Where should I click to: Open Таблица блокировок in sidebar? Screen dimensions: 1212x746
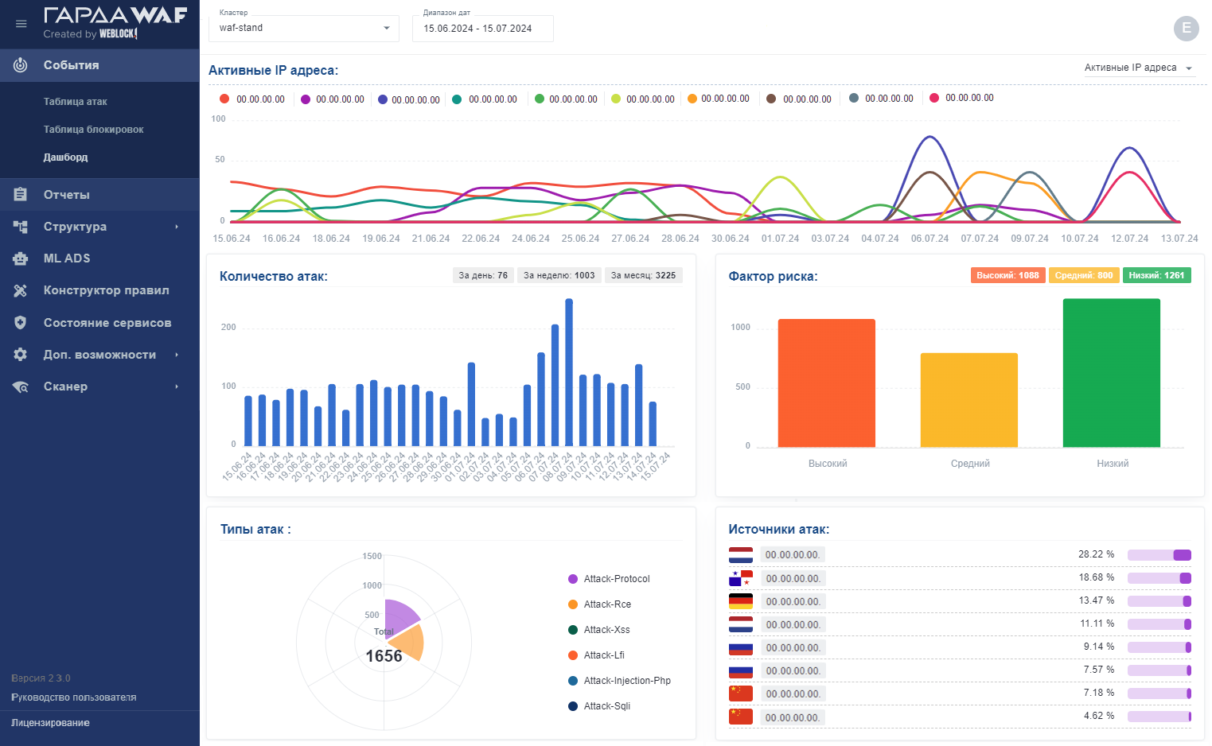pyautogui.click(x=93, y=130)
